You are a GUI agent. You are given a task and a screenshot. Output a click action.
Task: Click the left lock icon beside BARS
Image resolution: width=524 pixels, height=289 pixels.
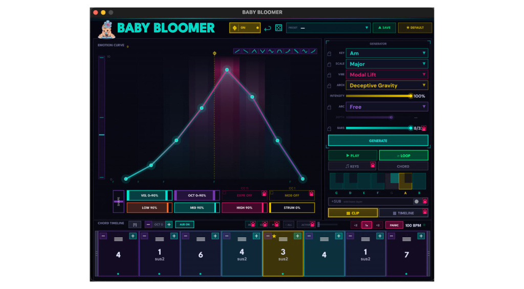329,128
